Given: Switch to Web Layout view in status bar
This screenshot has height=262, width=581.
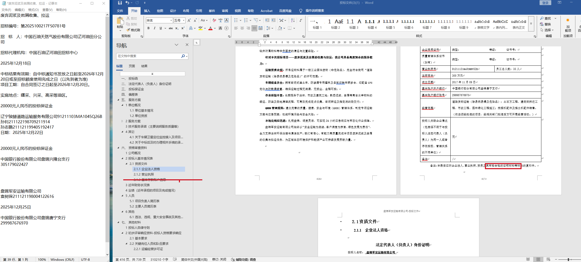Looking at the screenshot, I should (548, 259).
